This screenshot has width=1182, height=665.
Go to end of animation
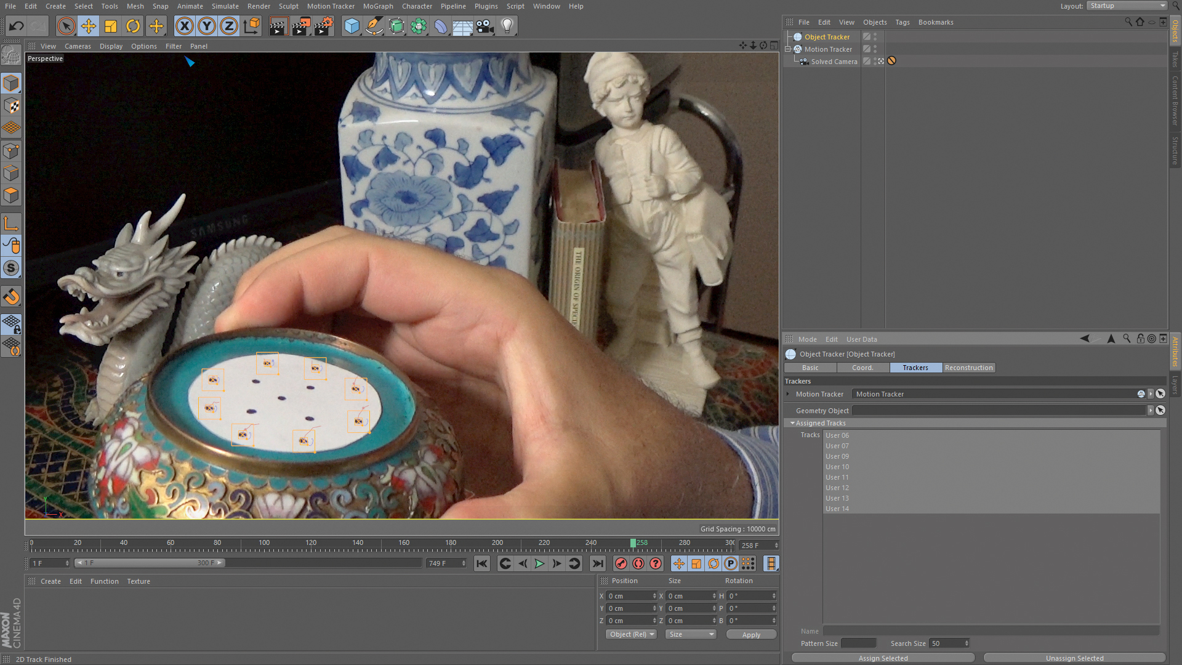pos(597,563)
